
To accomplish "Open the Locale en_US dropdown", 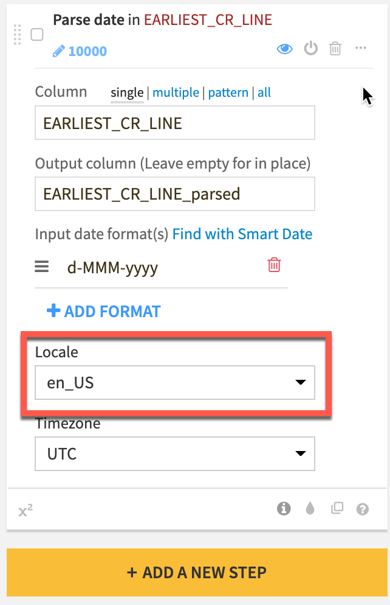I will (x=175, y=383).
